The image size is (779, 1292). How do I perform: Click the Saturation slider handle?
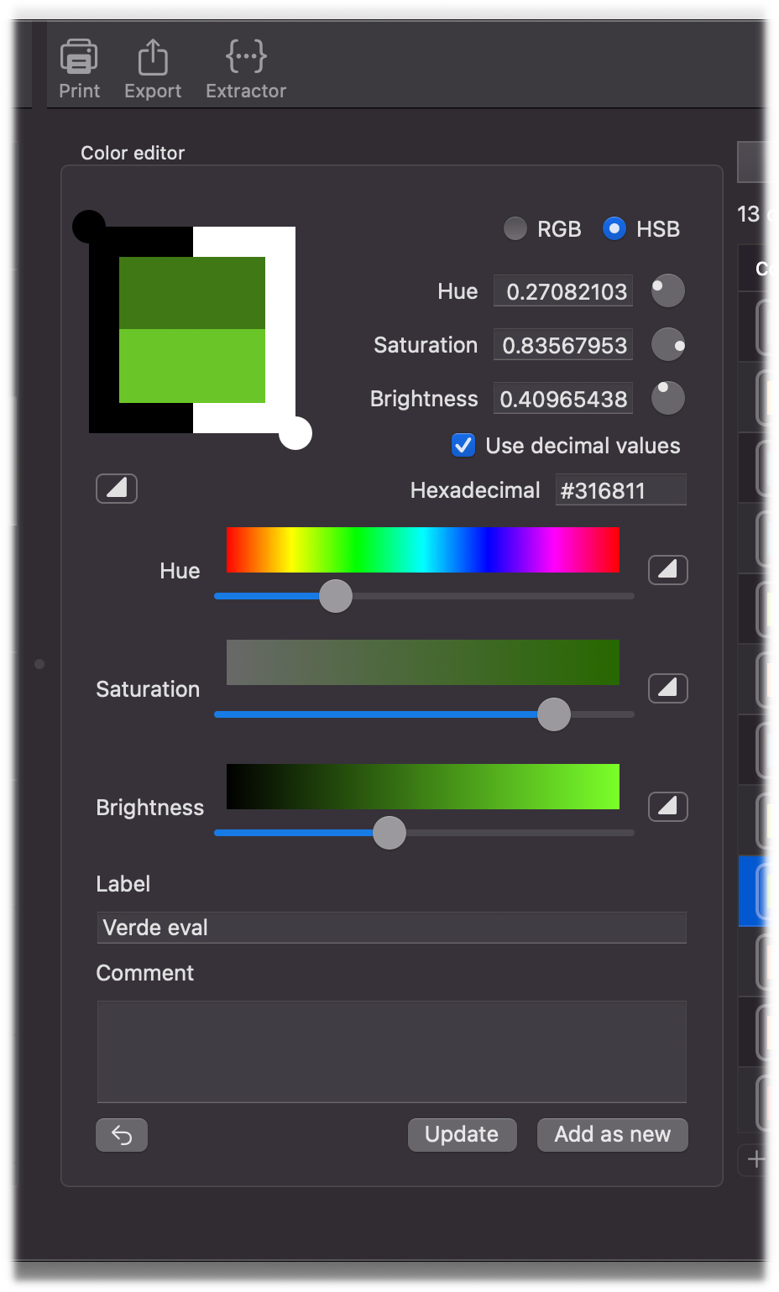pyautogui.click(x=553, y=714)
